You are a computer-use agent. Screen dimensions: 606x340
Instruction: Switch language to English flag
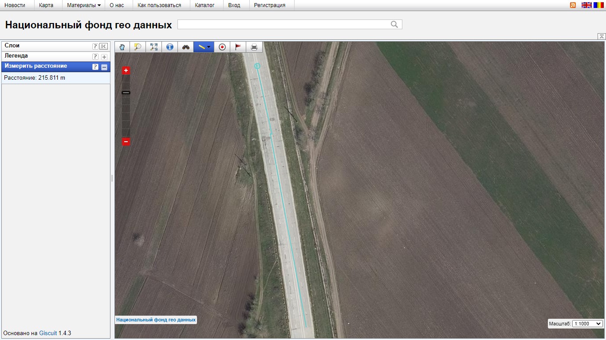(x=586, y=5)
